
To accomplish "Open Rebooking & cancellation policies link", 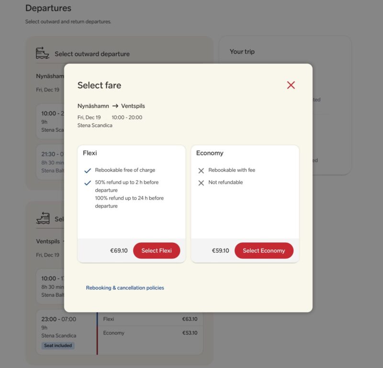I will [x=125, y=288].
